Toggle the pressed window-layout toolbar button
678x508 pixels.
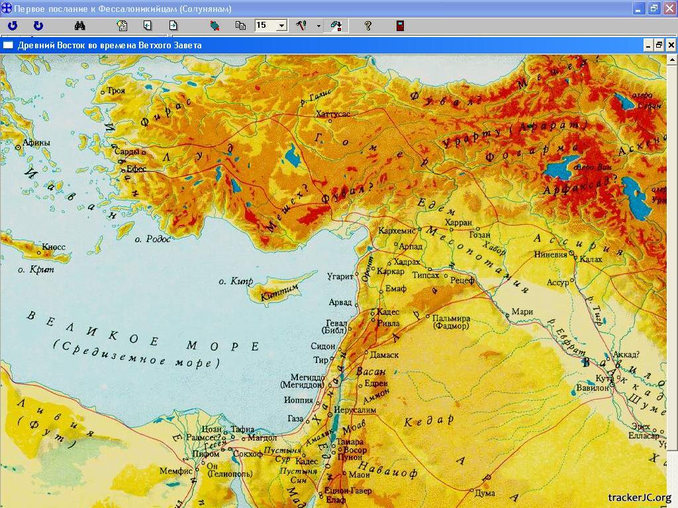pos(336,26)
